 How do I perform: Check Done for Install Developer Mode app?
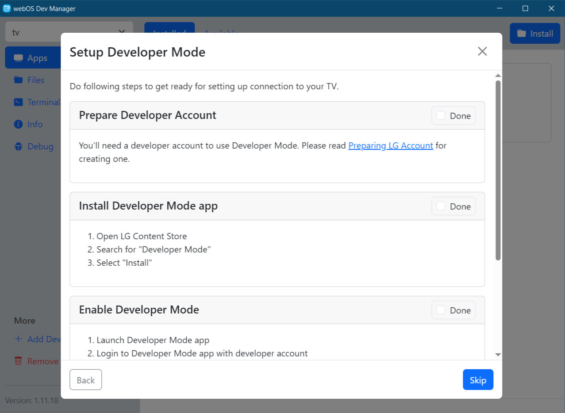[441, 206]
